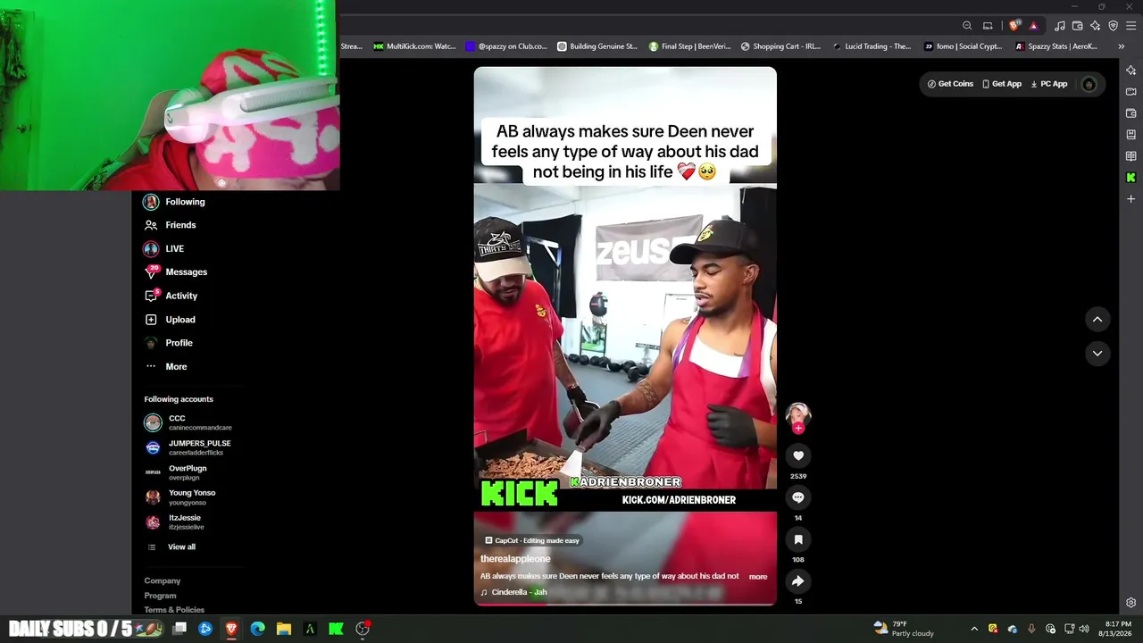Image resolution: width=1143 pixels, height=643 pixels.
Task: Open the Profile page
Action: (x=168, y=343)
